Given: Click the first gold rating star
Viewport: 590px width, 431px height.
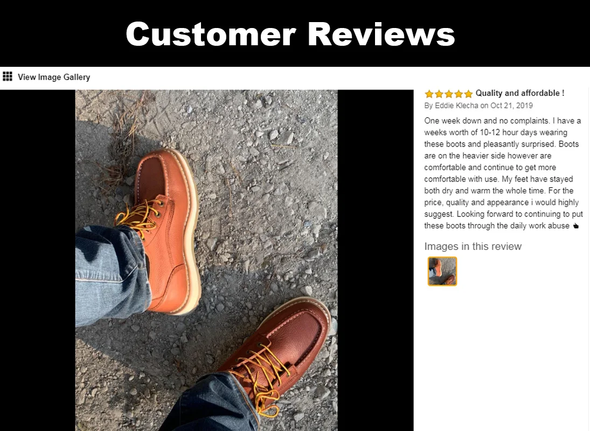Looking at the screenshot, I should (429, 94).
